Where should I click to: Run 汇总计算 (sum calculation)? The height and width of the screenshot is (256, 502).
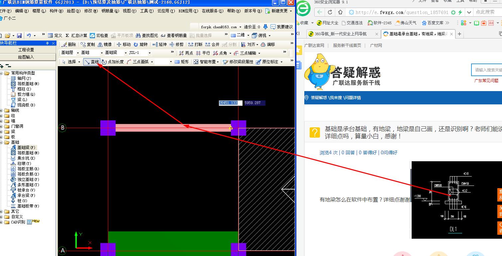(x=76, y=35)
